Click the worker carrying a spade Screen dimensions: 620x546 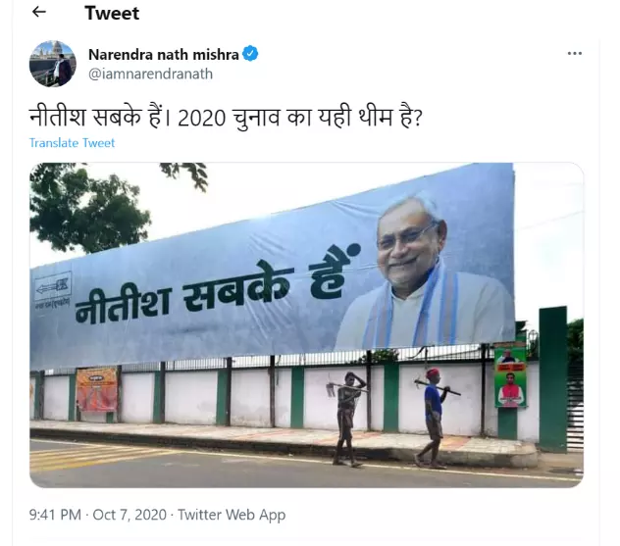347,419
